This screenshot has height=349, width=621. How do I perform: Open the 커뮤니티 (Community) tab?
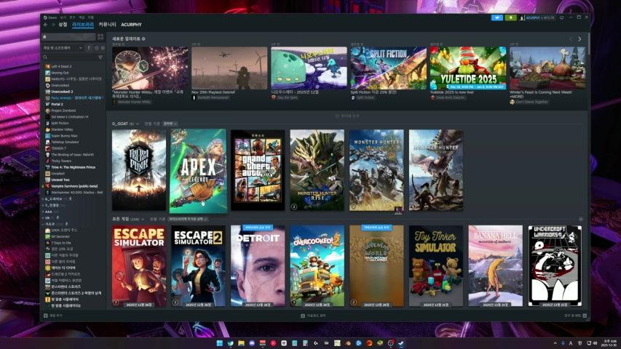[x=107, y=25]
